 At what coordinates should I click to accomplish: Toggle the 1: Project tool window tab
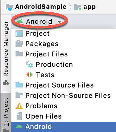pos(6,112)
